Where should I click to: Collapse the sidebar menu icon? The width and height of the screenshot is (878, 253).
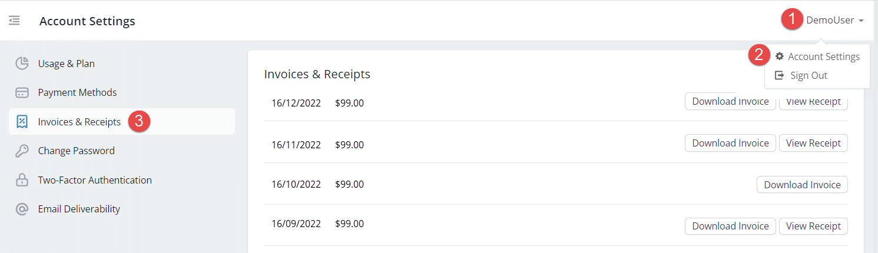pyautogui.click(x=14, y=21)
